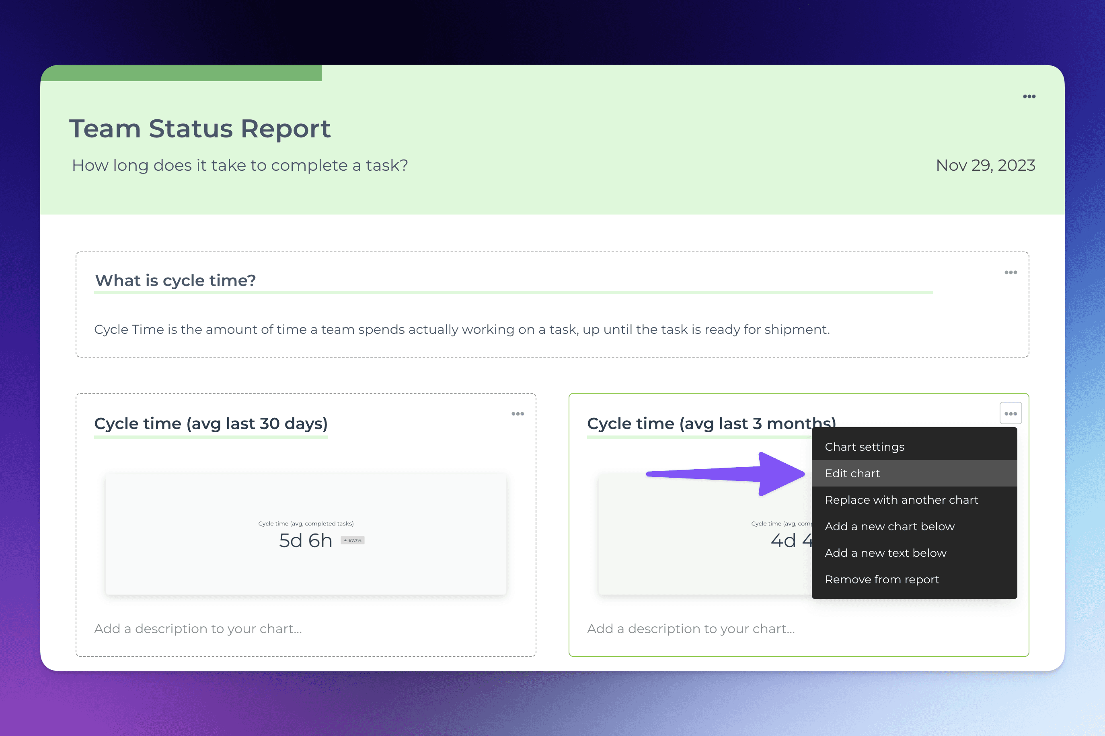Select 'Chart settings' from the context menu

point(865,447)
